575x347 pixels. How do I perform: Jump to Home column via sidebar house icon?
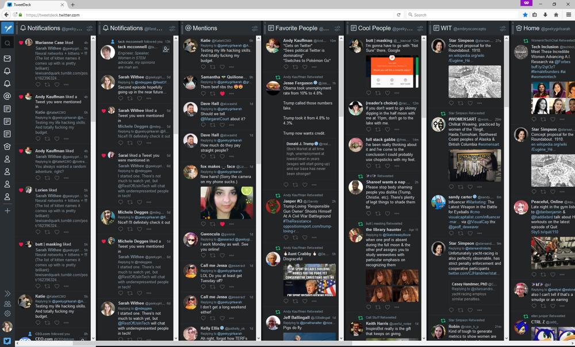tap(7, 146)
